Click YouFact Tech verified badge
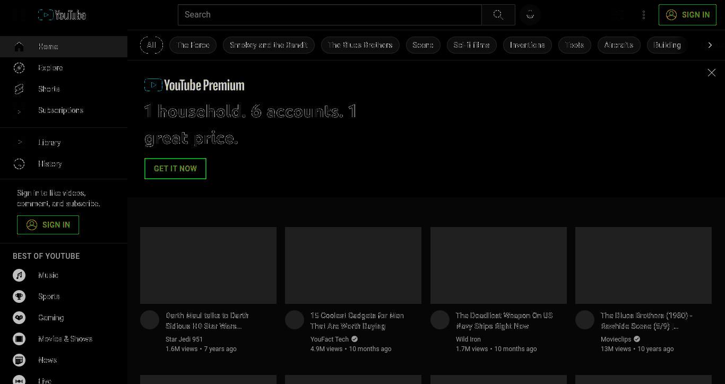This screenshot has width=725, height=384. [355, 339]
